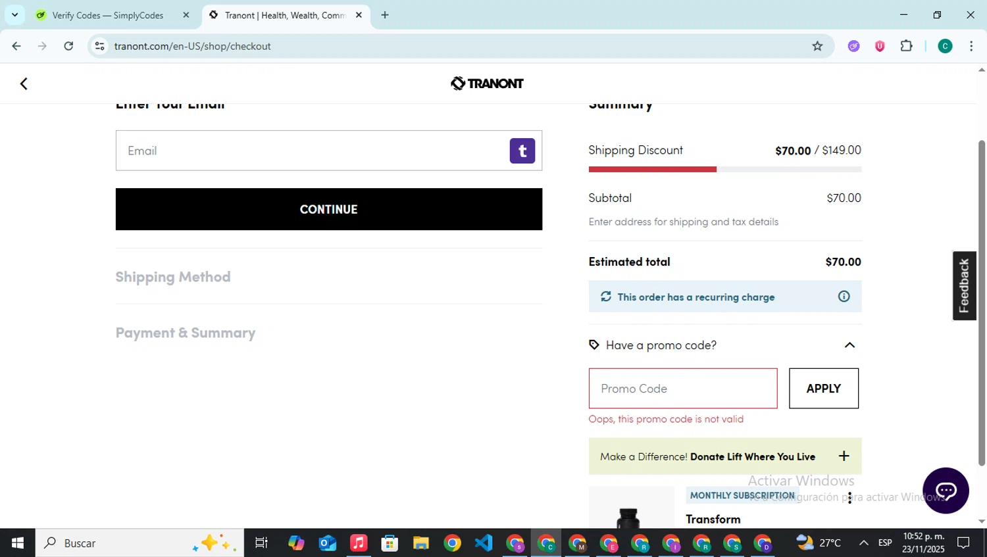Viewport: 987px width, 557px height.
Task: Click the Payment & Summary step heading
Action: coord(186,333)
